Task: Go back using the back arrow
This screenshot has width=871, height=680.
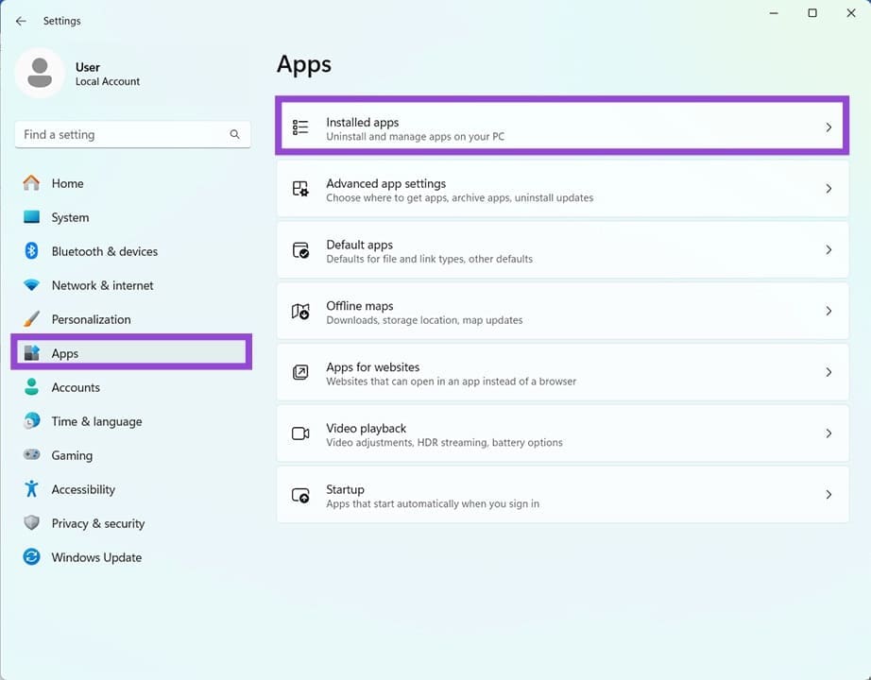Action: coord(21,21)
